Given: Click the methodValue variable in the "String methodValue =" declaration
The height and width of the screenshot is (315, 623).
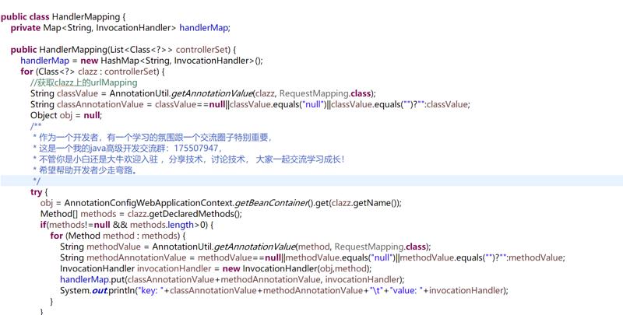Looking at the screenshot, I should [114, 247].
